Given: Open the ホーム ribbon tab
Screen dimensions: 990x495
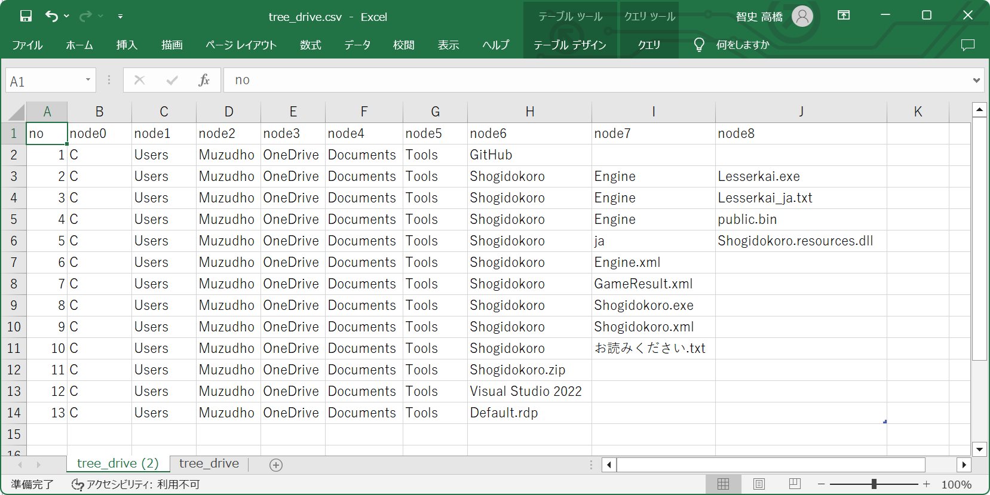Looking at the screenshot, I should pos(79,45).
